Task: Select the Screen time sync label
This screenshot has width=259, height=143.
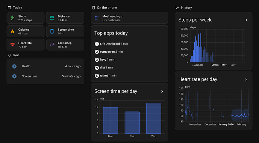Action: pyautogui.click(x=30, y=76)
